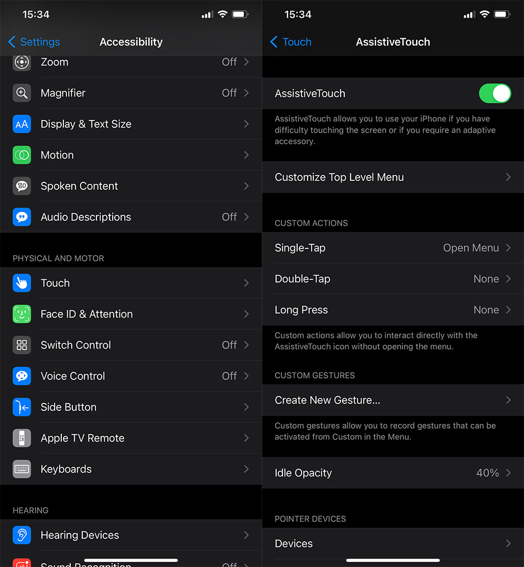Tap the green Motion icon
Screen dimensions: 524x567
21,155
